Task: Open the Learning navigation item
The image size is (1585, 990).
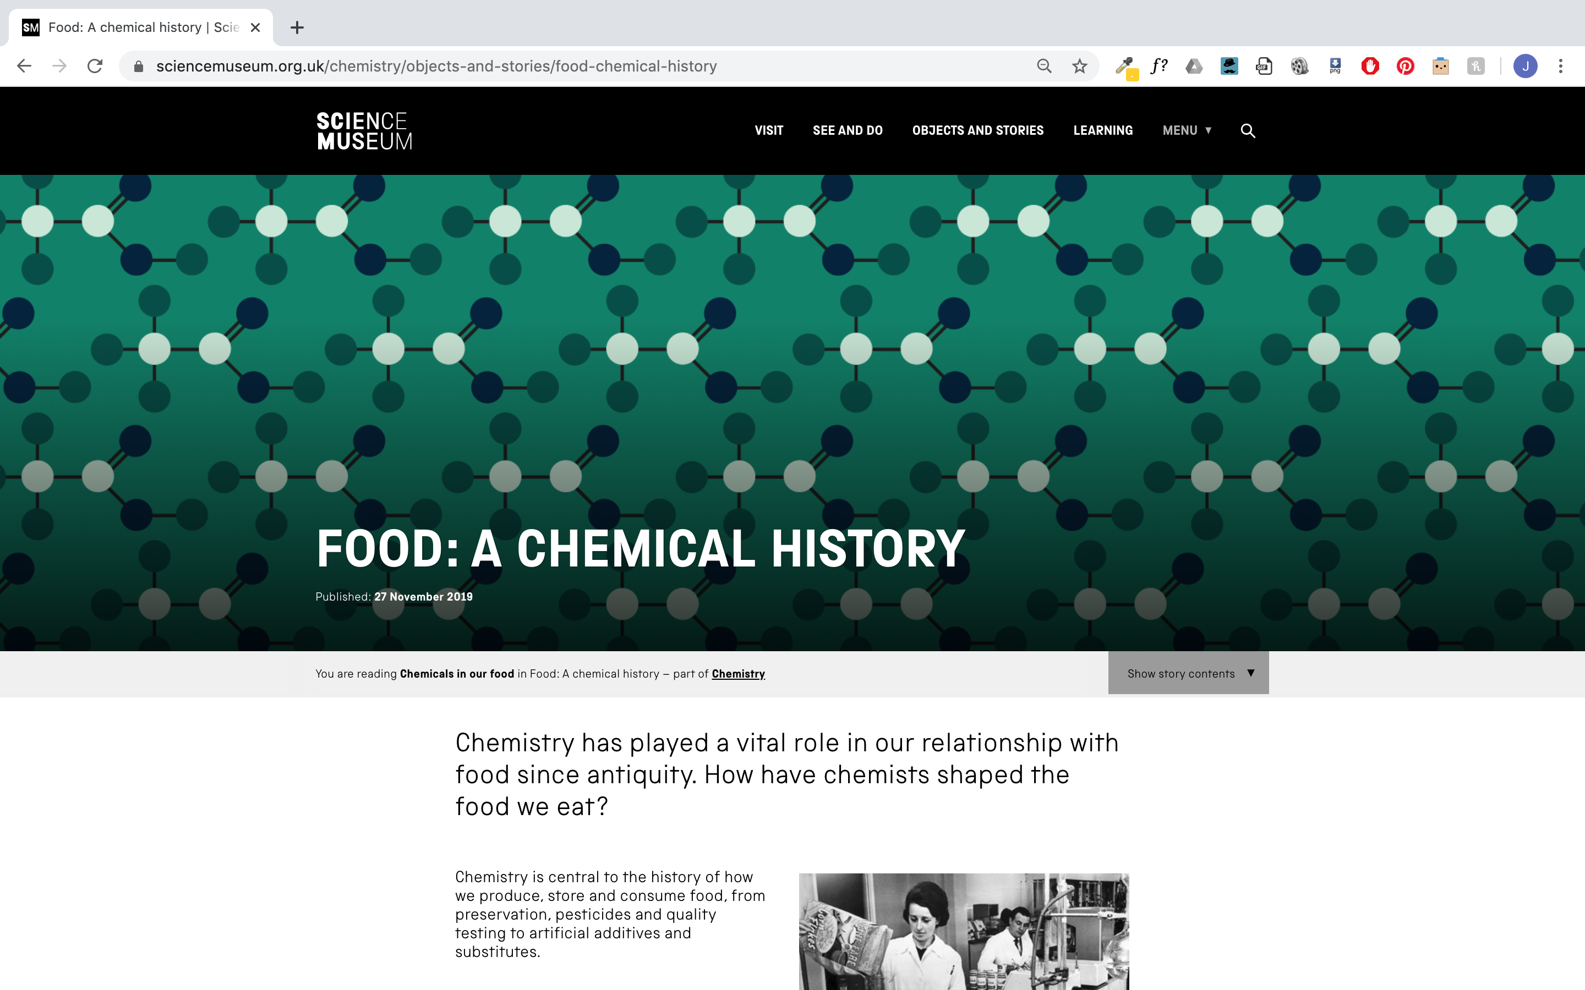Action: click(1103, 130)
